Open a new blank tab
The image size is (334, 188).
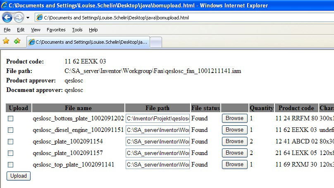point(156,42)
